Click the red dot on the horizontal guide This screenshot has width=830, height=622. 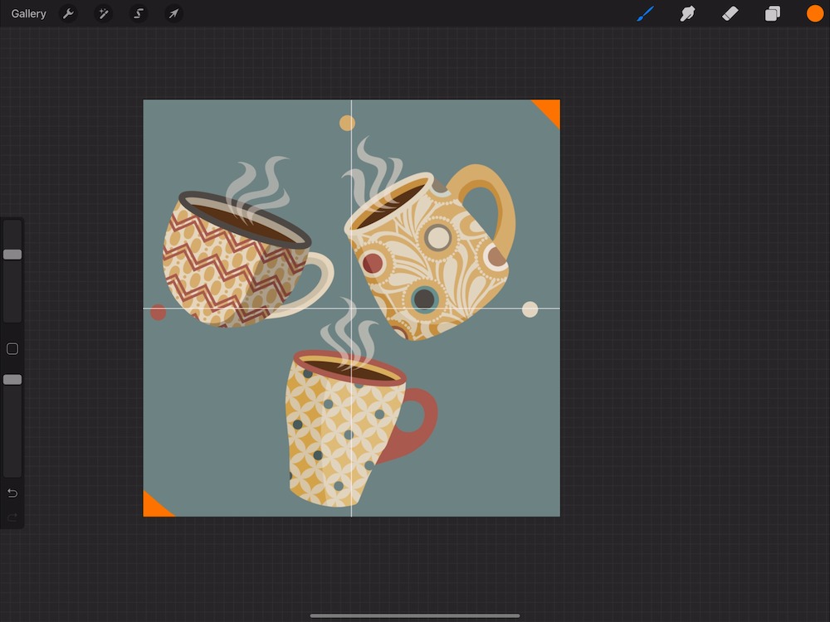(x=158, y=312)
